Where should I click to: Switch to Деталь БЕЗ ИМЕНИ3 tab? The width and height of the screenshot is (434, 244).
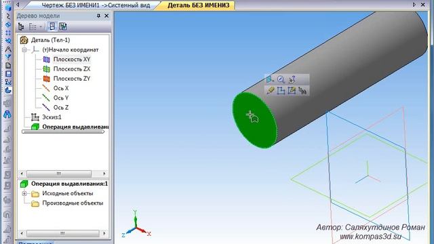pos(199,5)
